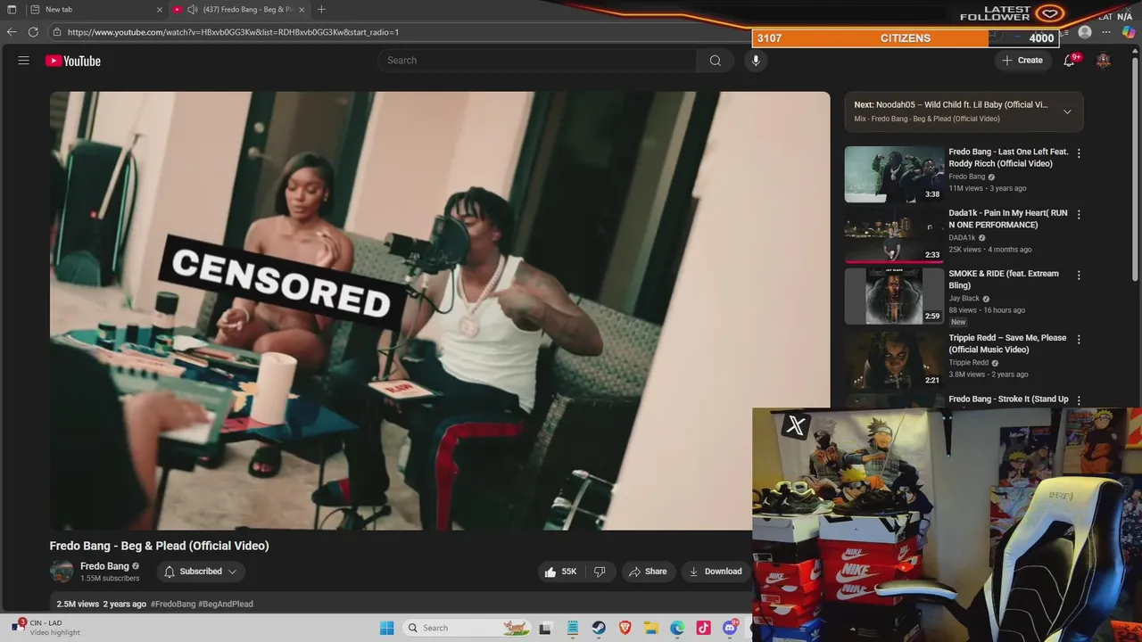Open options for Last One Left video
Image resolution: width=1142 pixels, height=642 pixels.
[1079, 153]
